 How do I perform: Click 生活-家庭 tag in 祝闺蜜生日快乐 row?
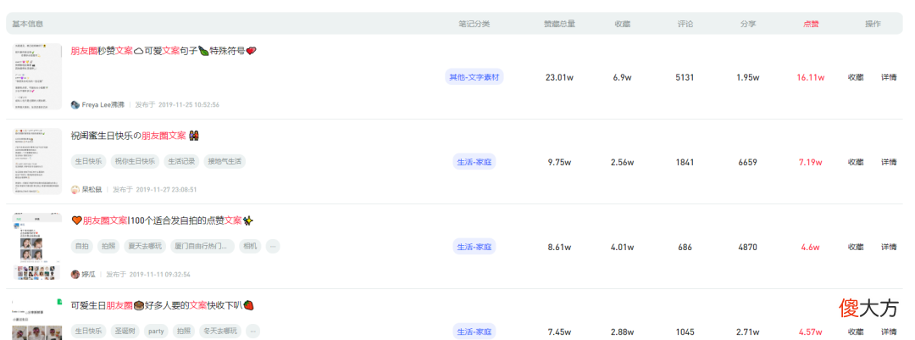coord(474,162)
